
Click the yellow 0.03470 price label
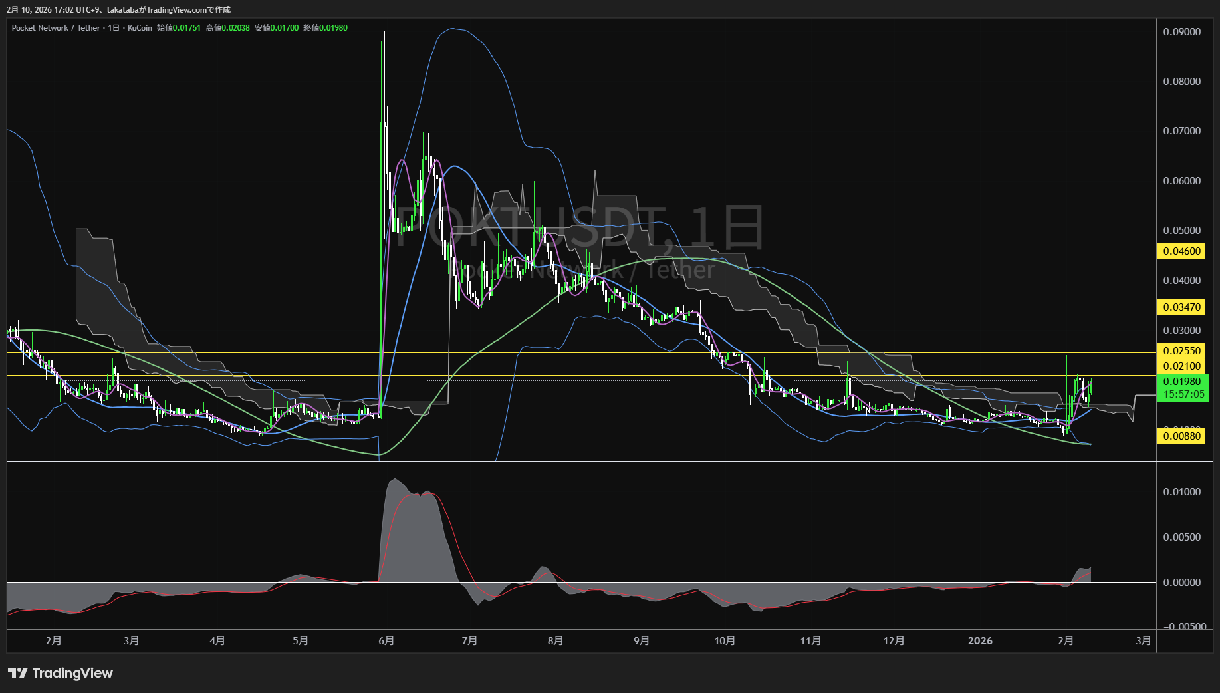(1181, 307)
